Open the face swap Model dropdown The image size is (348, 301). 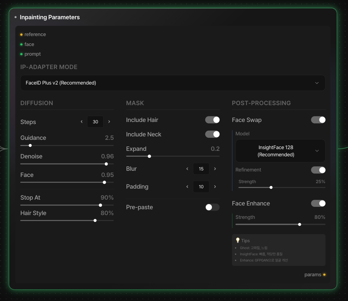tap(280, 150)
